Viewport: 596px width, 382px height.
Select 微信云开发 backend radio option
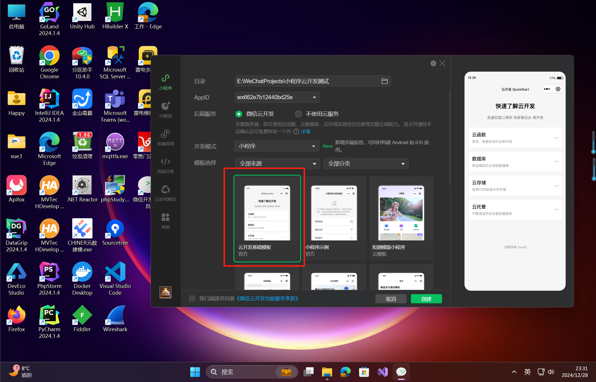point(239,114)
